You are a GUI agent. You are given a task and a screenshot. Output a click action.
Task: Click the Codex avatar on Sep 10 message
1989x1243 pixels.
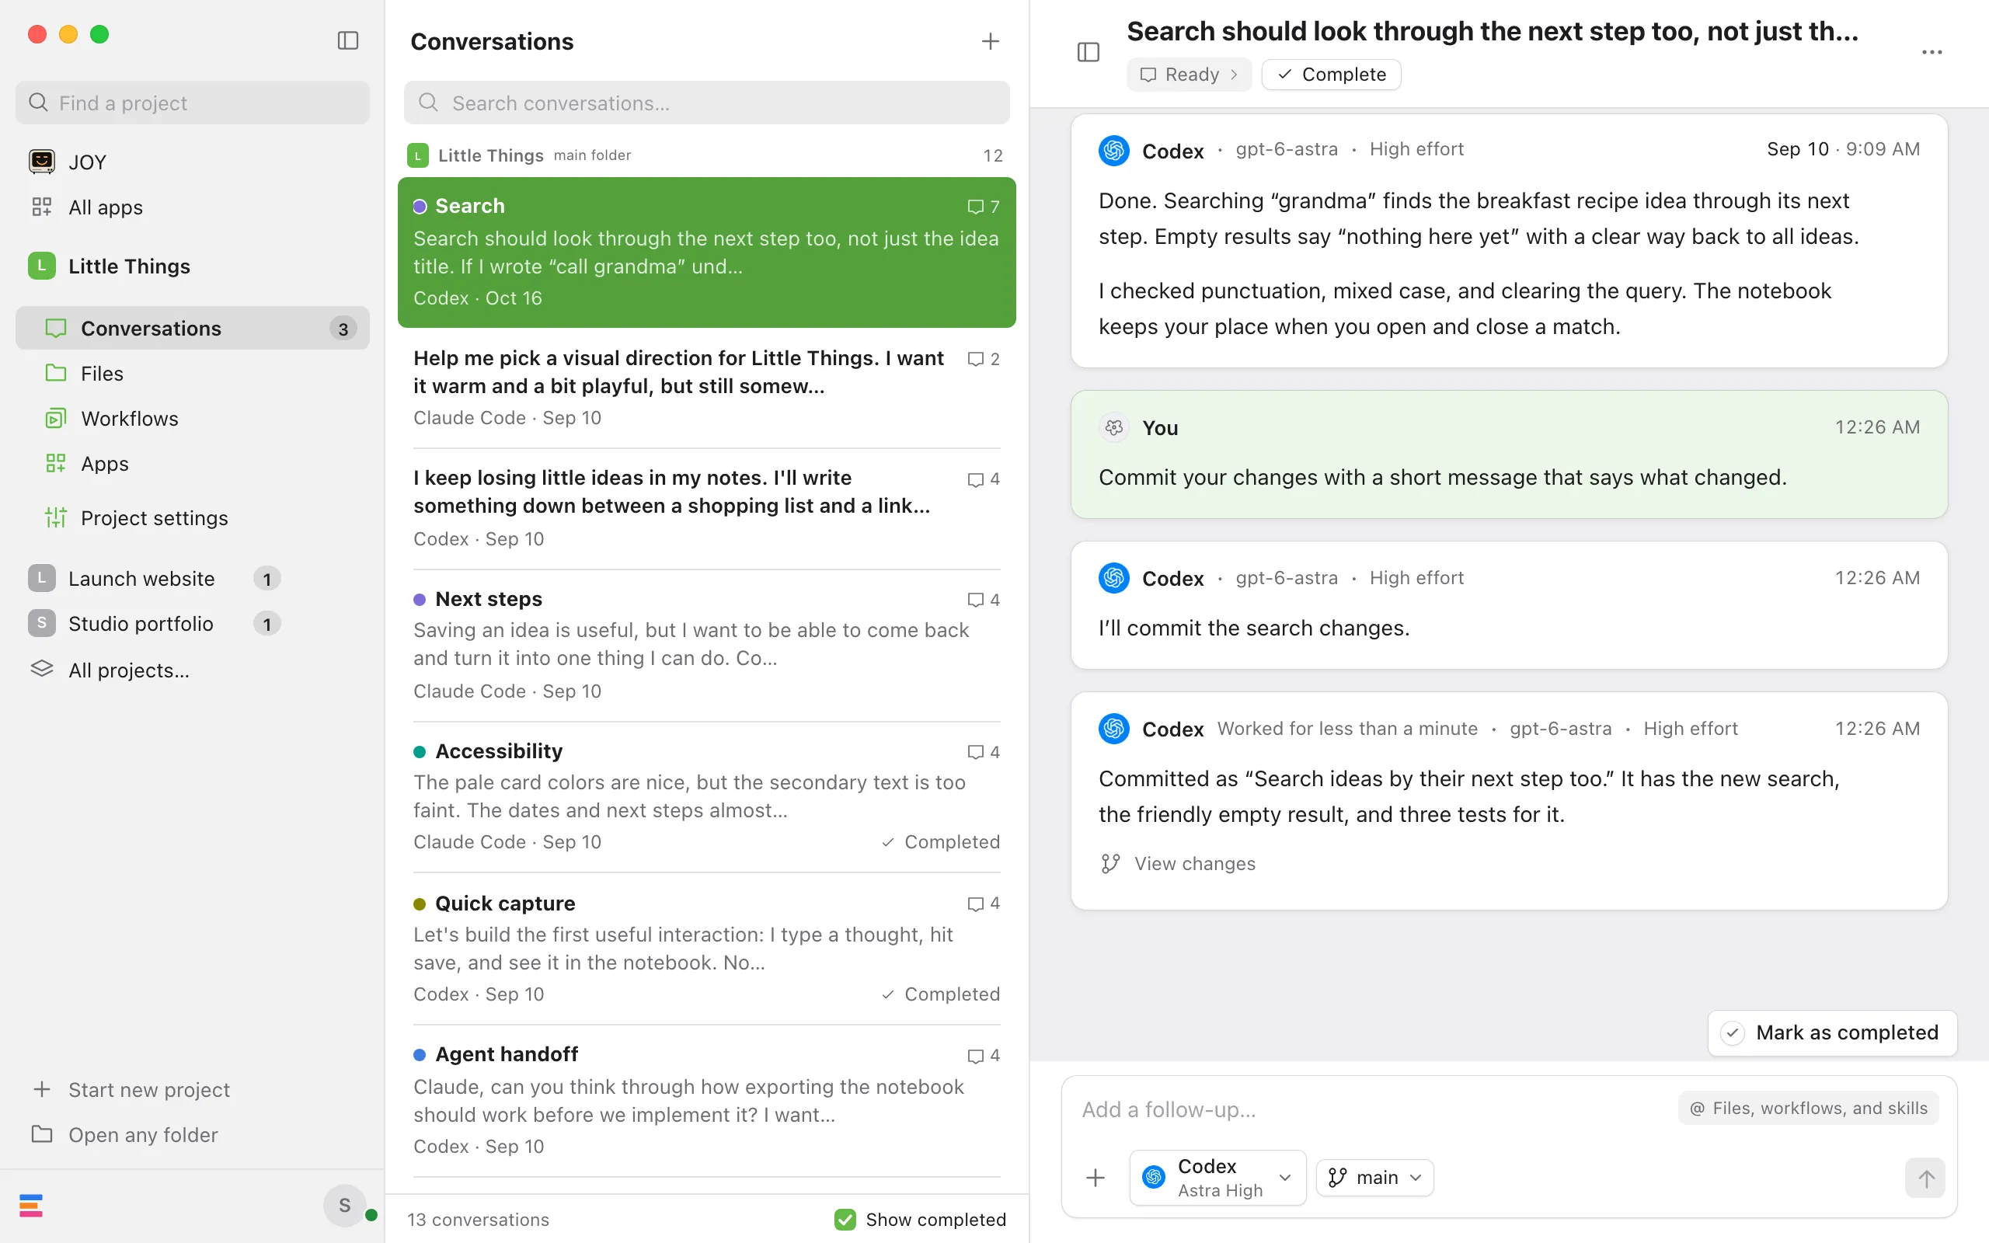point(1113,151)
